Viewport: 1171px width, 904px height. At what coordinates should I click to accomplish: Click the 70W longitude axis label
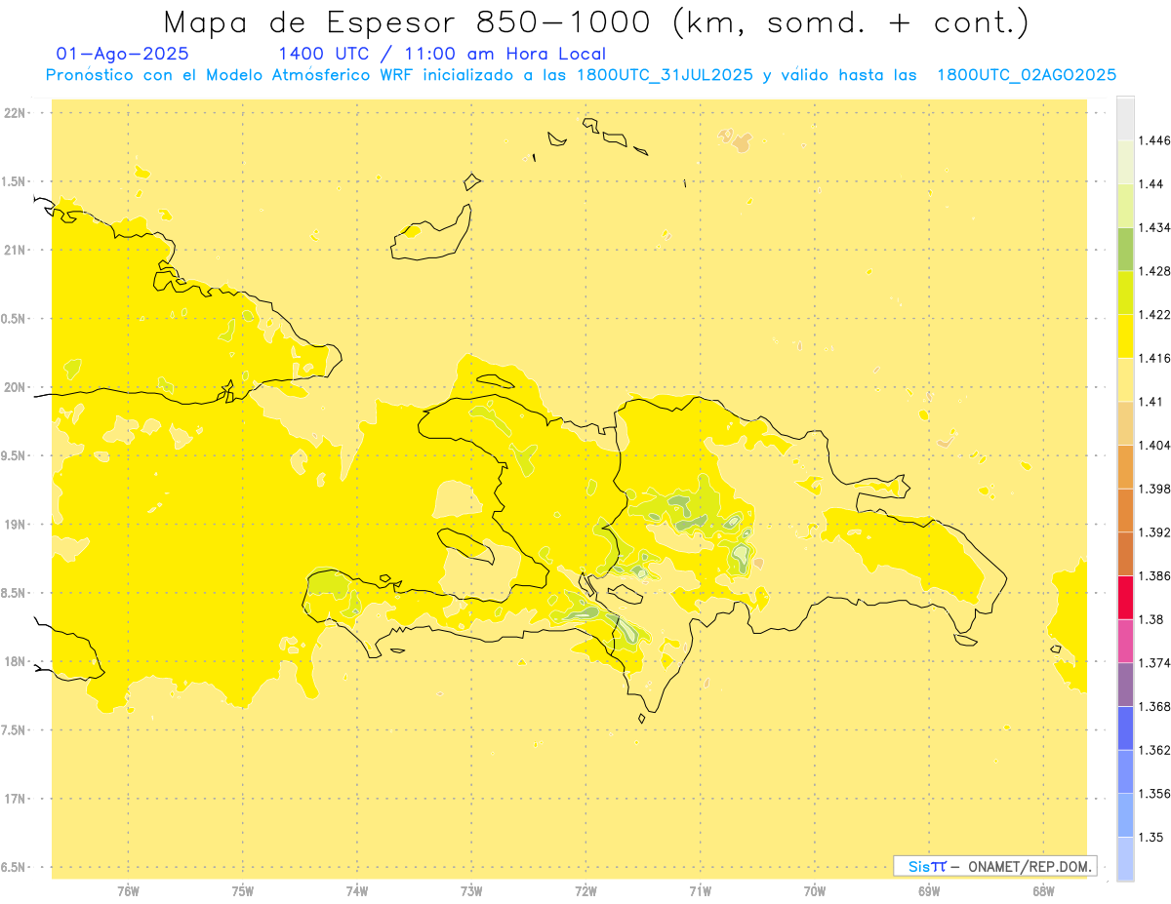click(815, 890)
